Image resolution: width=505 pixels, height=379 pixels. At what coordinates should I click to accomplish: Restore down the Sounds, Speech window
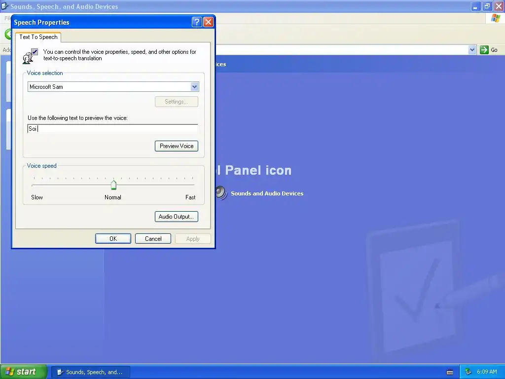[487, 6]
